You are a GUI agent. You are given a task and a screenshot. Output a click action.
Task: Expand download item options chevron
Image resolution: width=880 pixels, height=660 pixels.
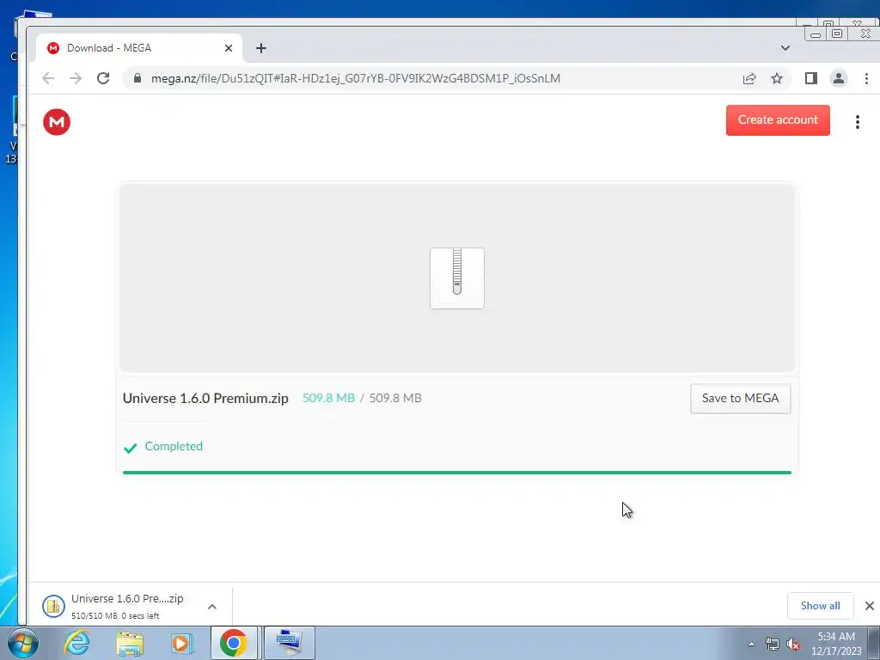click(x=212, y=607)
